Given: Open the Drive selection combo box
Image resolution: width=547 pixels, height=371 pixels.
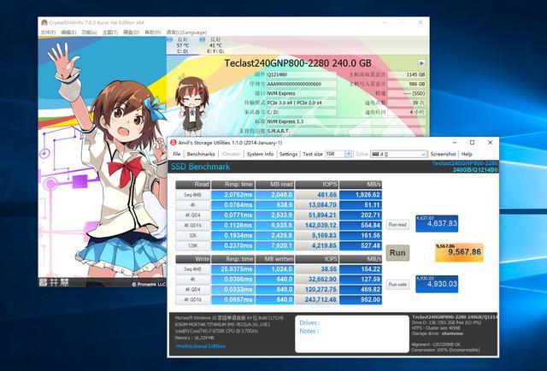Looking at the screenshot, I should click(398, 154).
